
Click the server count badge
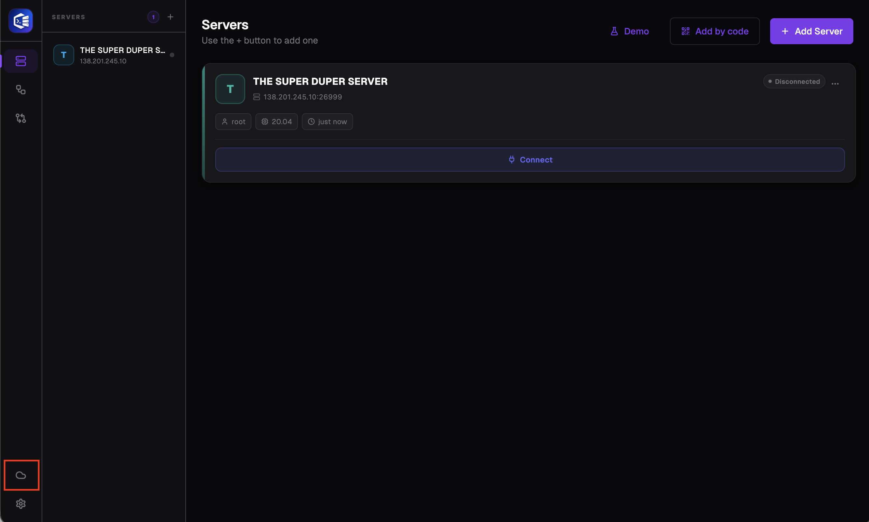(153, 17)
